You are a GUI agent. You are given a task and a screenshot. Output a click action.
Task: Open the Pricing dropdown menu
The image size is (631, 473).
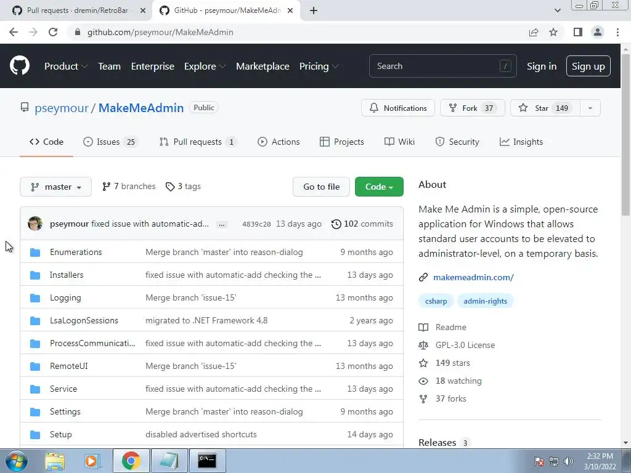319,67
